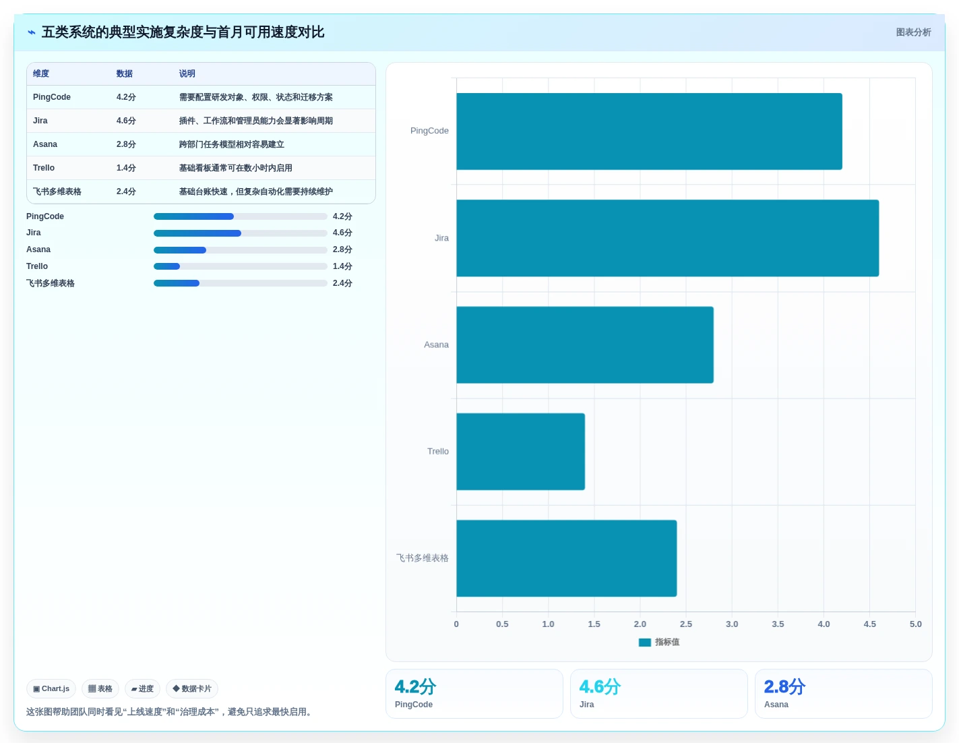The width and height of the screenshot is (959, 743).
Task: Click the Jira 4.6分 data card
Action: [x=659, y=694]
